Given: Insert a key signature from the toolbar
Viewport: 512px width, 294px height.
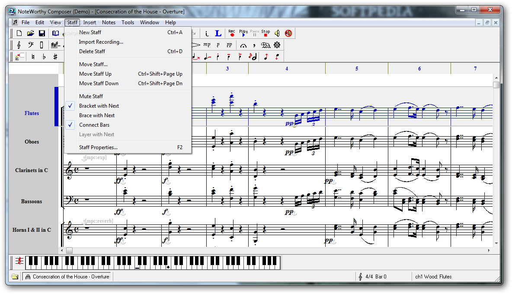Looking at the screenshot, I should tap(55, 45).
